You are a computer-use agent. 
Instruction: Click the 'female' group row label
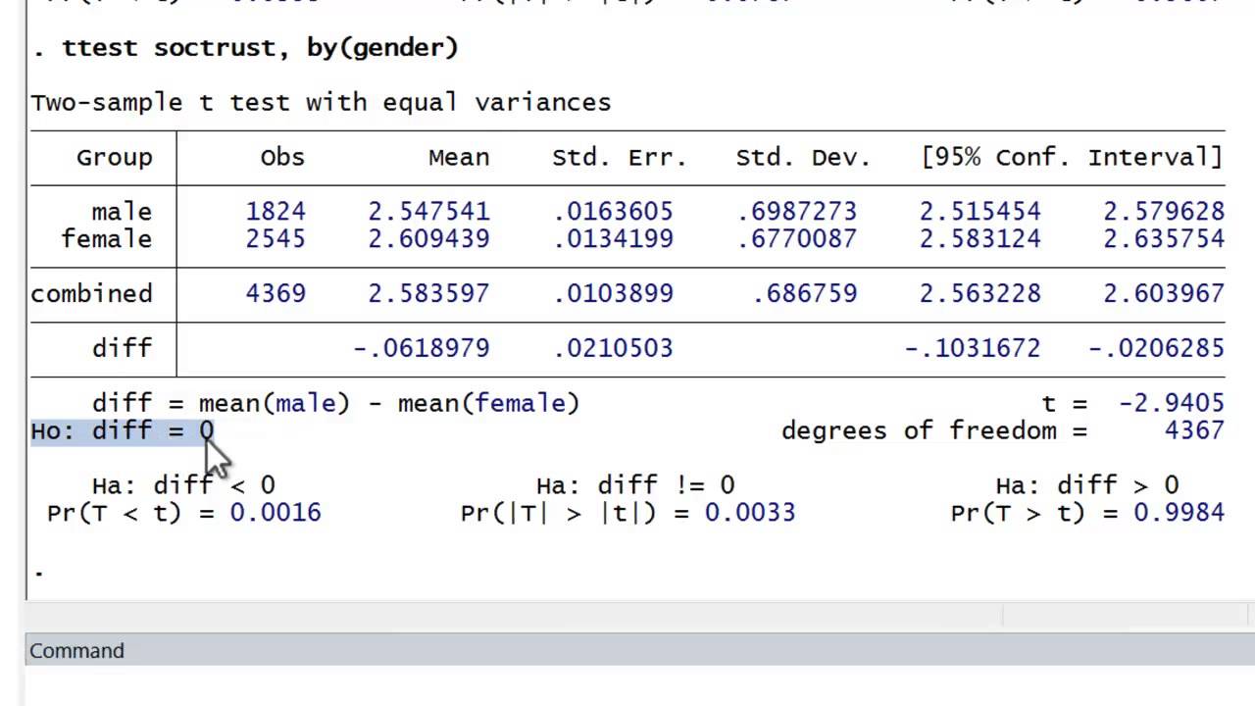(x=107, y=239)
